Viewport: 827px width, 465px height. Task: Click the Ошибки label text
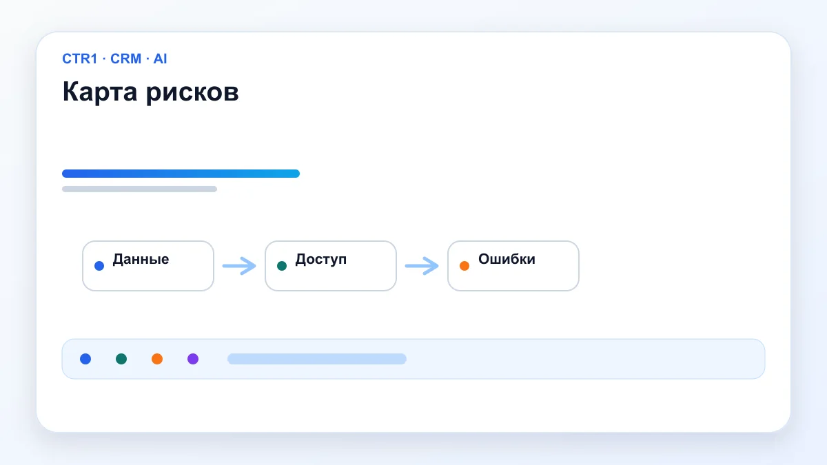[x=507, y=260]
